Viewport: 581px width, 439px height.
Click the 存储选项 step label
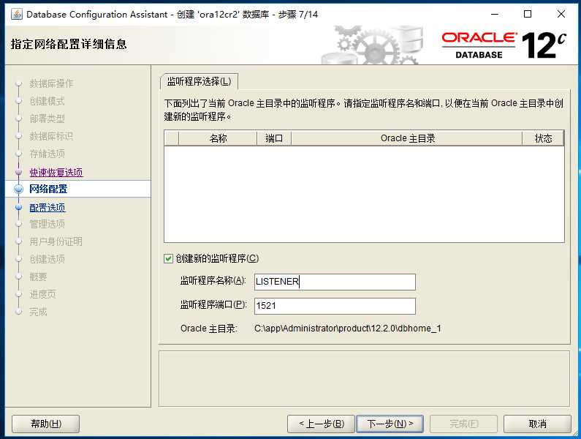click(x=47, y=154)
